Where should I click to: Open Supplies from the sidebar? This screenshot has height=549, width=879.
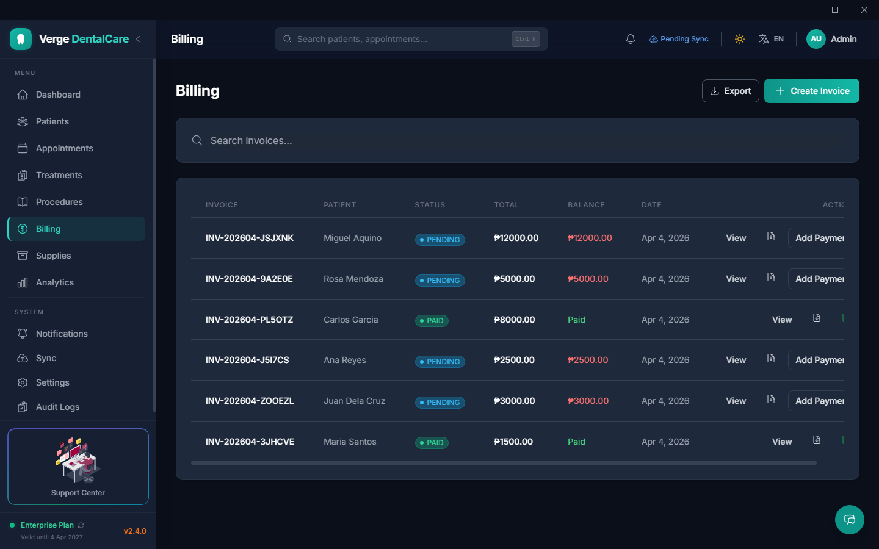tap(76, 256)
